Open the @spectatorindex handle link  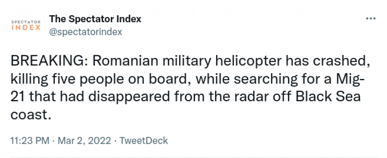[x=86, y=32]
